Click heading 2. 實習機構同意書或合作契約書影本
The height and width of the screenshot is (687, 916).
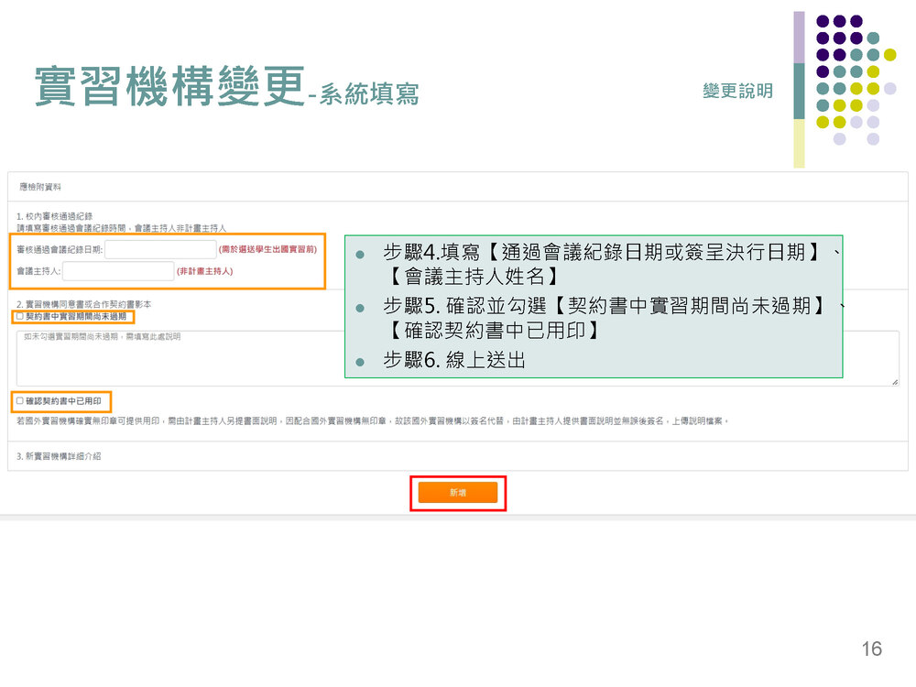point(84,303)
